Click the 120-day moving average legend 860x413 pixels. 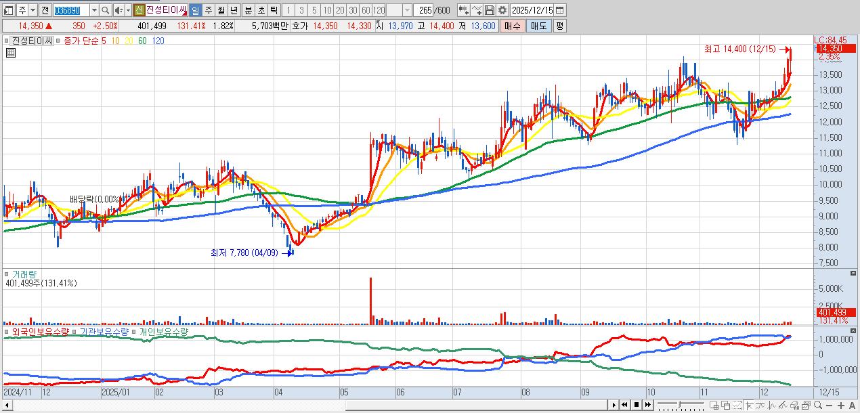click(158, 41)
